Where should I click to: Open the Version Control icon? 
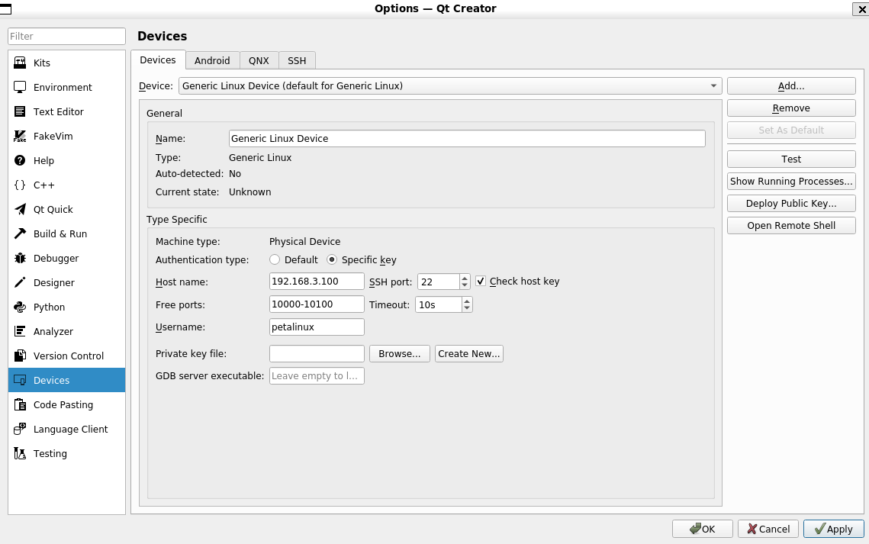(x=20, y=355)
